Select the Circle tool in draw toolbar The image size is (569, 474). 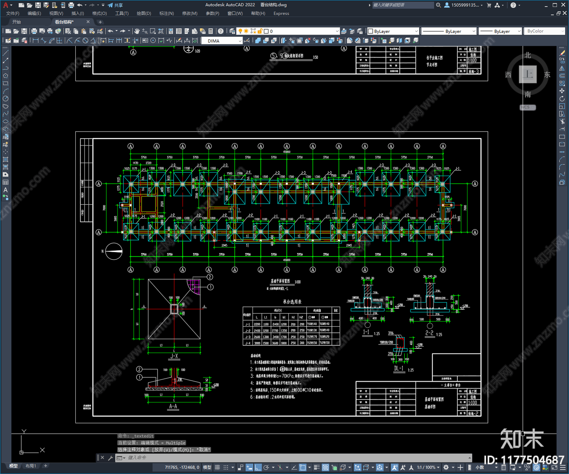pyautogui.click(x=5, y=98)
